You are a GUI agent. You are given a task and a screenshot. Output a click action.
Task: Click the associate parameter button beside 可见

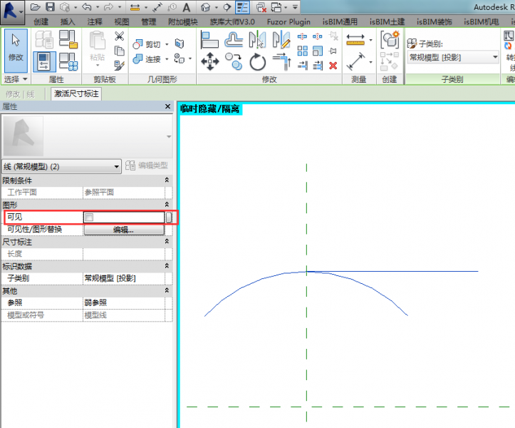pyautogui.click(x=169, y=217)
